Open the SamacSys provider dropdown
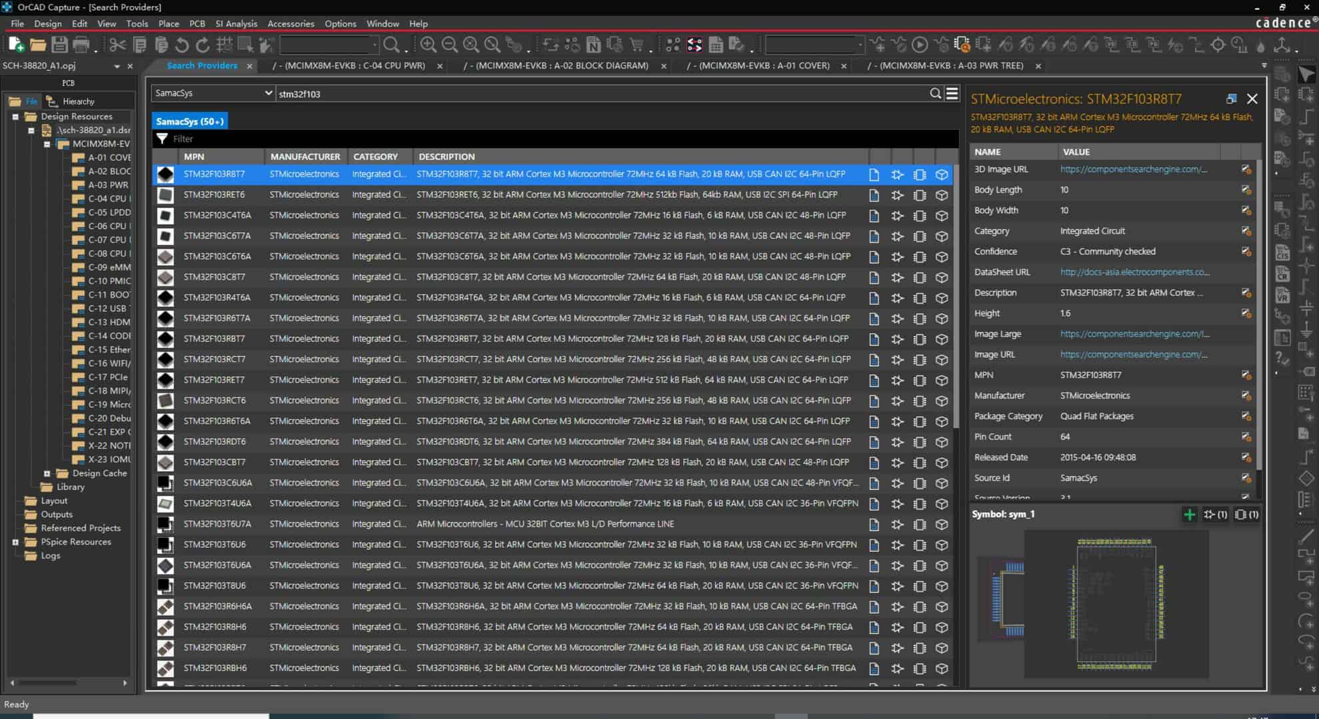 (x=268, y=93)
